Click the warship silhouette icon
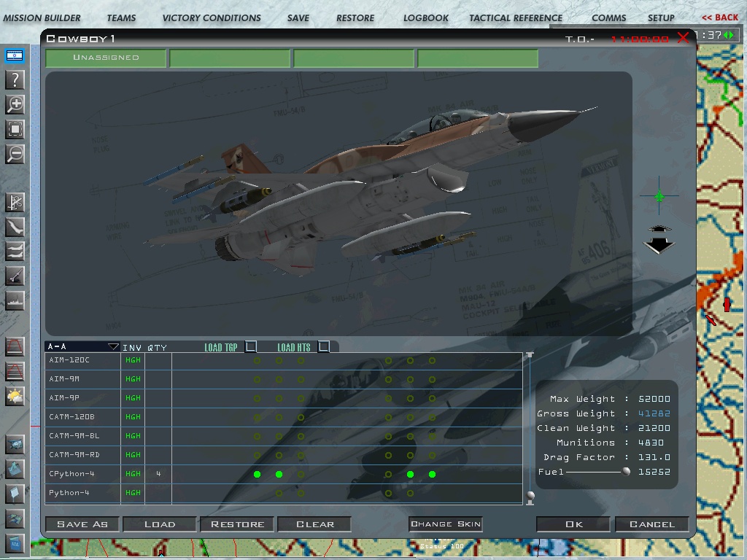 point(15,301)
